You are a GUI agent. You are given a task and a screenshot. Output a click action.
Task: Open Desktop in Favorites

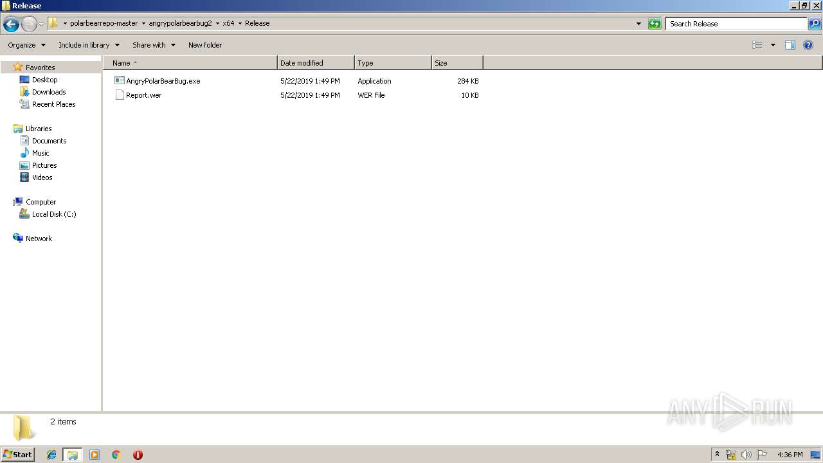point(44,80)
